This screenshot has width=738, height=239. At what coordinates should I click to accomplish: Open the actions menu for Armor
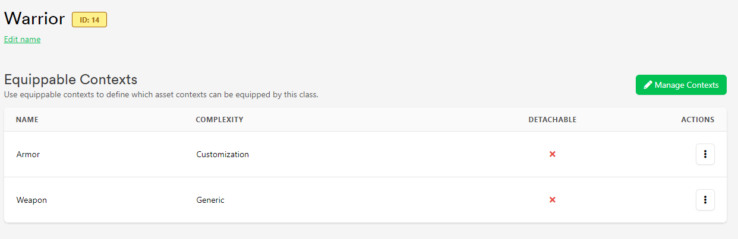(705, 154)
